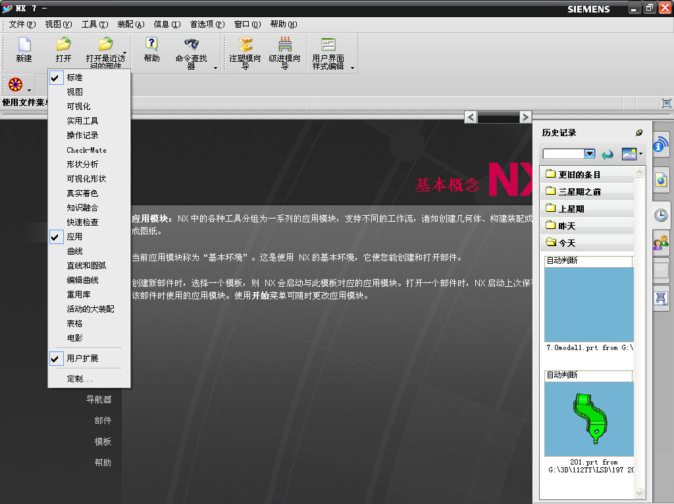Open the history clock sidebar tab
The height and width of the screenshot is (504, 674).
661,215
